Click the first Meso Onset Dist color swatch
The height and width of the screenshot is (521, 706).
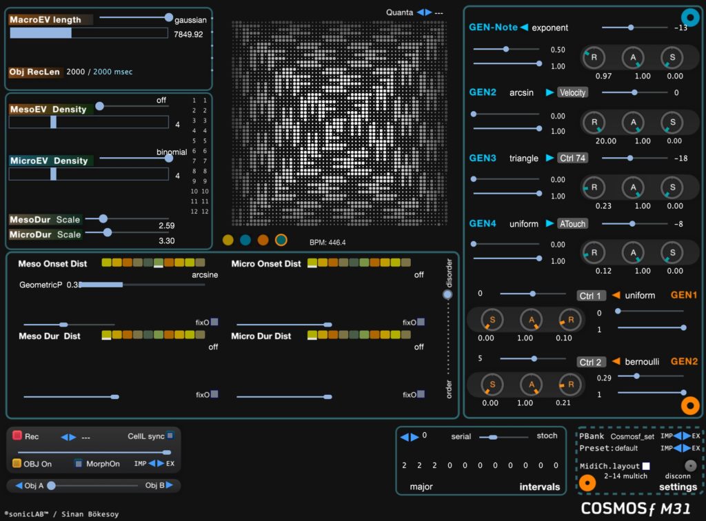click(x=106, y=263)
